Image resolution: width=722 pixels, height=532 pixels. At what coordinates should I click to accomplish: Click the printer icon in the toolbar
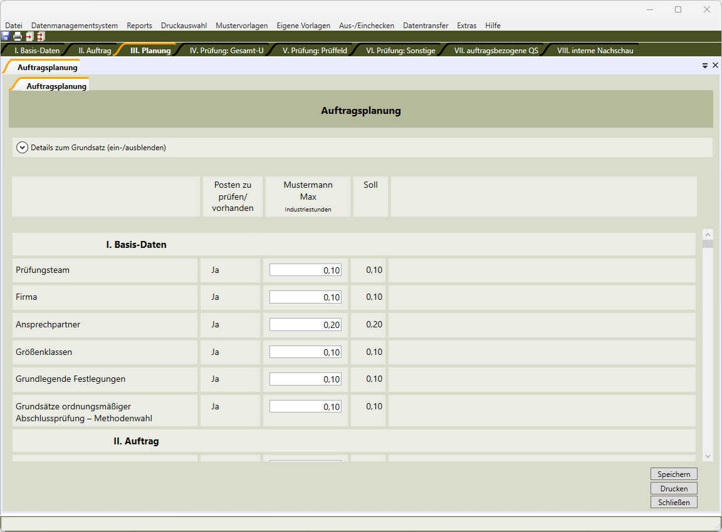18,36
